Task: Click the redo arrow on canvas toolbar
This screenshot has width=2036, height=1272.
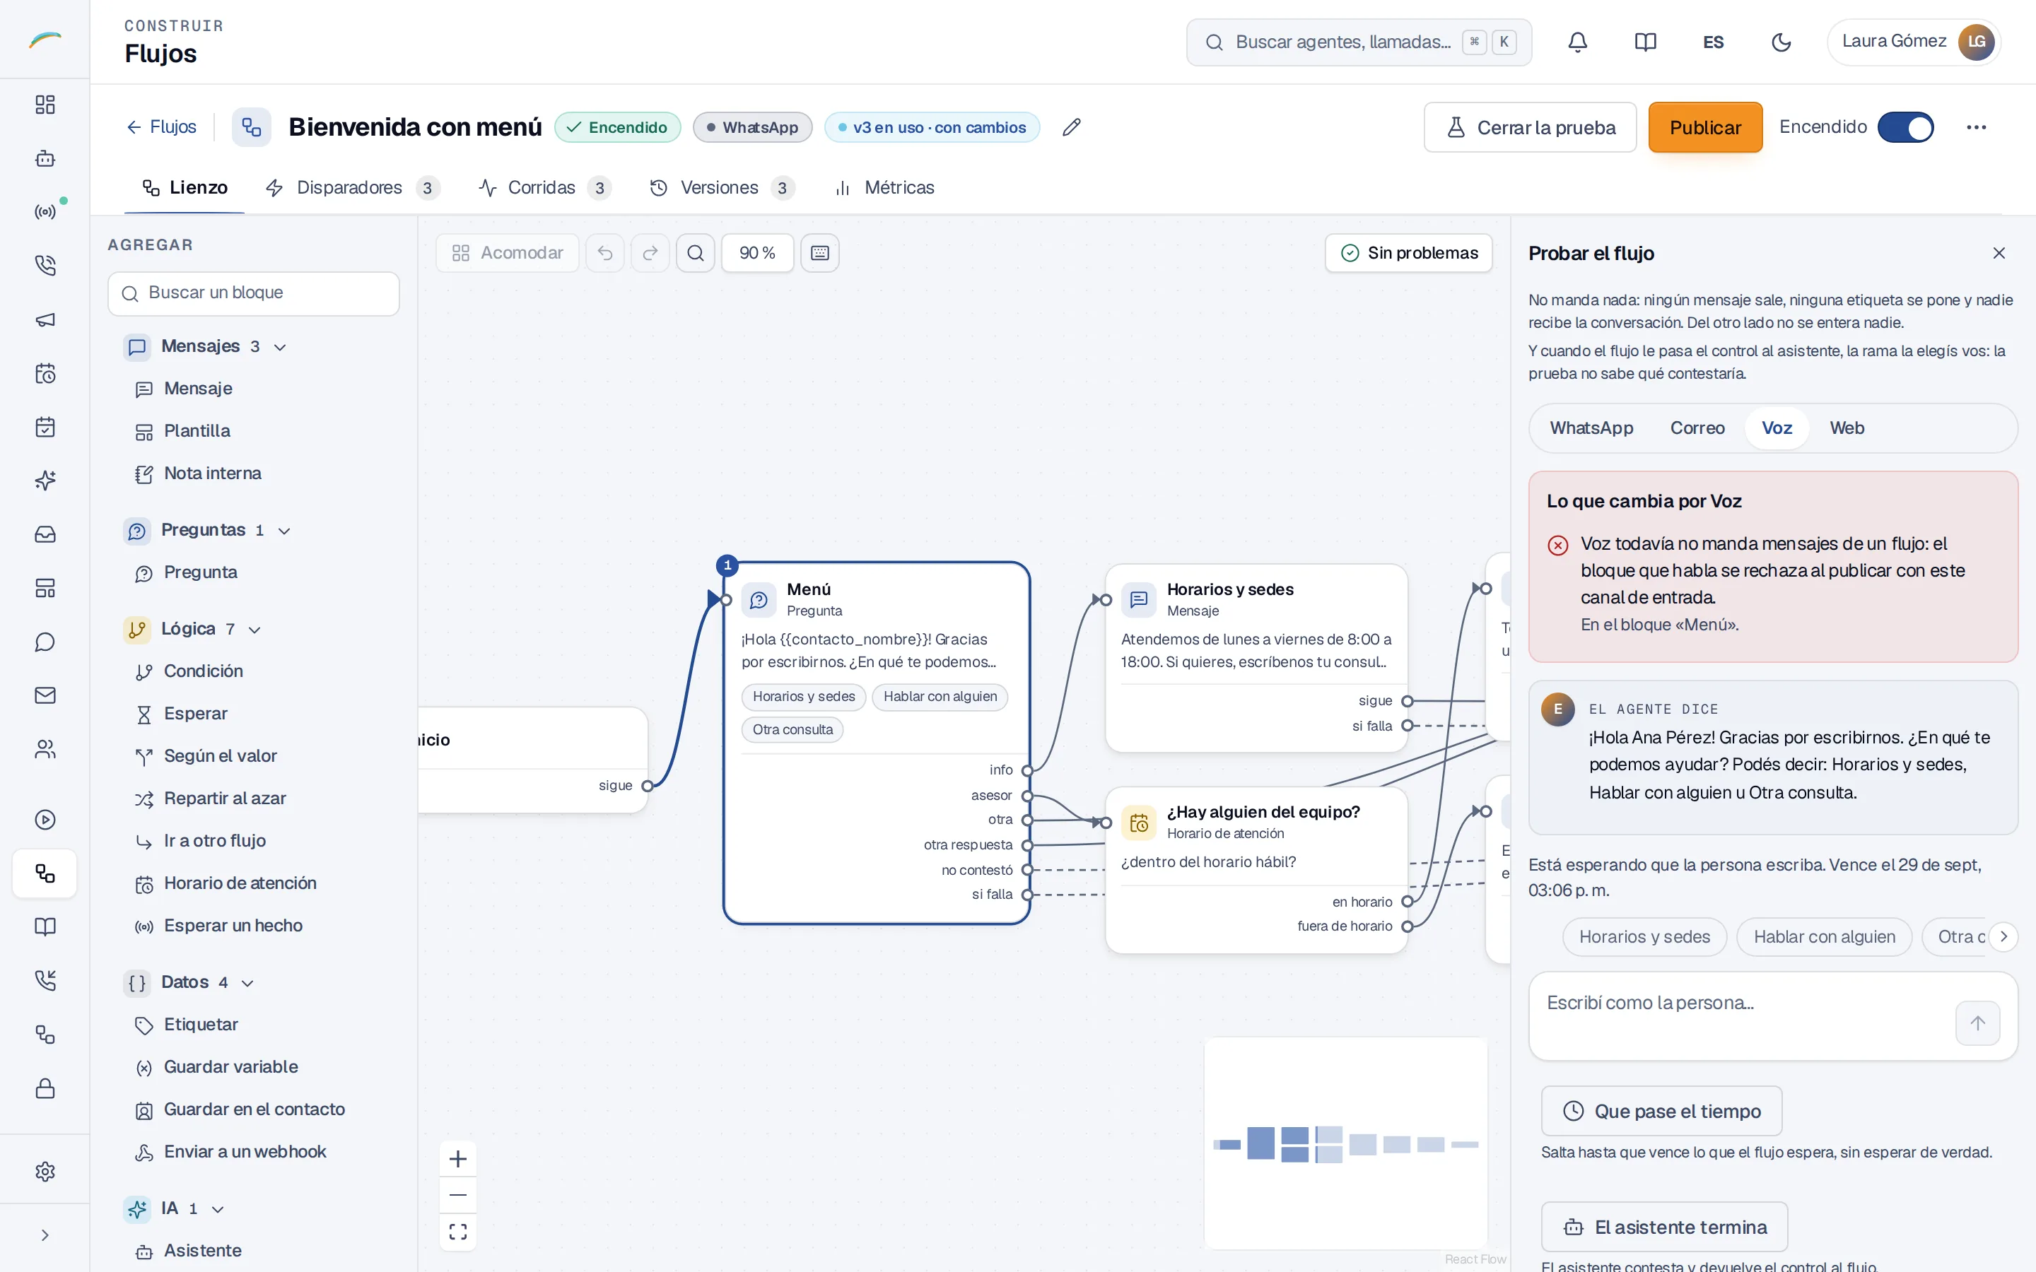Action: tap(650, 253)
